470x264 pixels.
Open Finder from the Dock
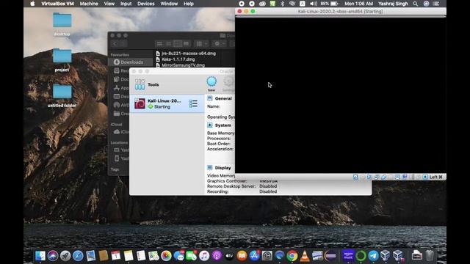pyautogui.click(x=40, y=256)
